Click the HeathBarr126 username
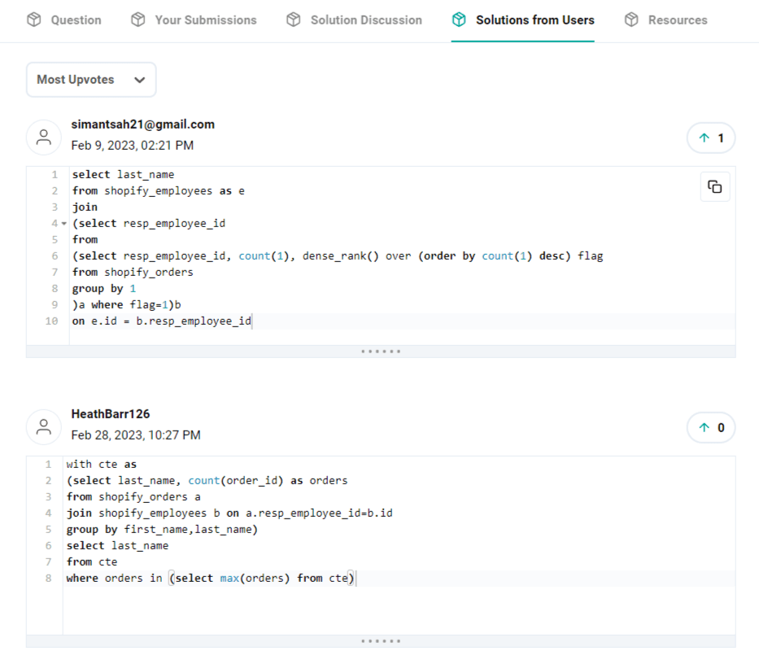This screenshot has height=660, width=759. (x=111, y=413)
